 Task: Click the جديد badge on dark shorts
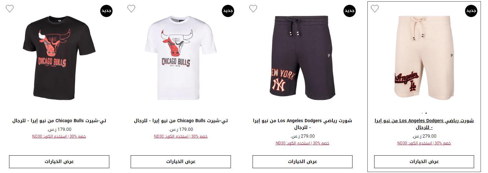pyautogui.click(x=350, y=11)
